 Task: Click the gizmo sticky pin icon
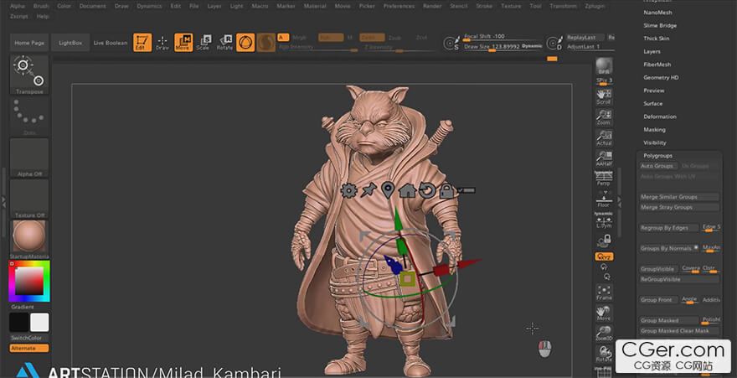click(368, 190)
